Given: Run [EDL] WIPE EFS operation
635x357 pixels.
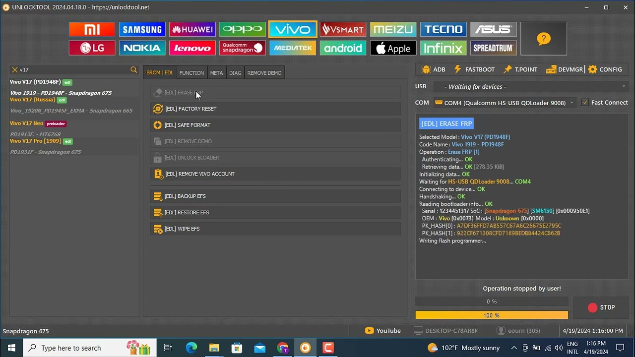Looking at the screenshot, I should tap(275, 229).
